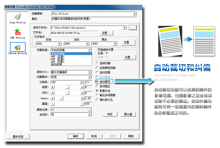Screen dimensions: 220x148
Task: Expand the 分辨率 150 dropdown
Action: [82, 82]
